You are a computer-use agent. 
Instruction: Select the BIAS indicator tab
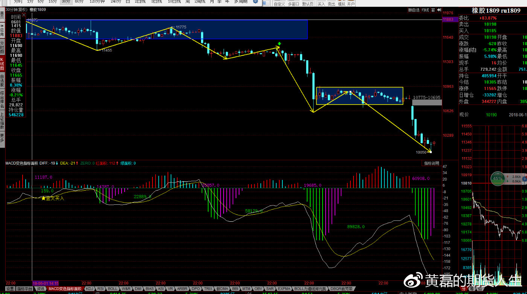[x=150, y=289]
